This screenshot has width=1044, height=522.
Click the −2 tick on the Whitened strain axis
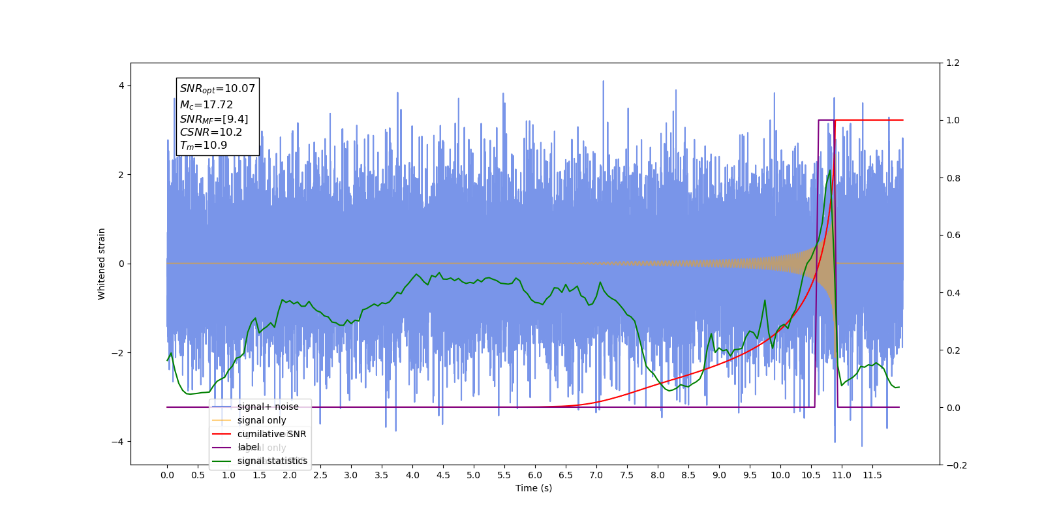117,353
